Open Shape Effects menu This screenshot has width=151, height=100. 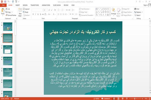[127, 15]
